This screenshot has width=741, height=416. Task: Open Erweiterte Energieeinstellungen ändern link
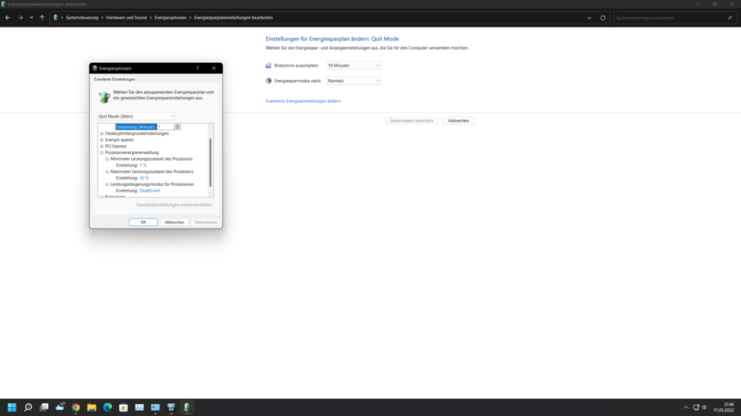pyautogui.click(x=303, y=101)
